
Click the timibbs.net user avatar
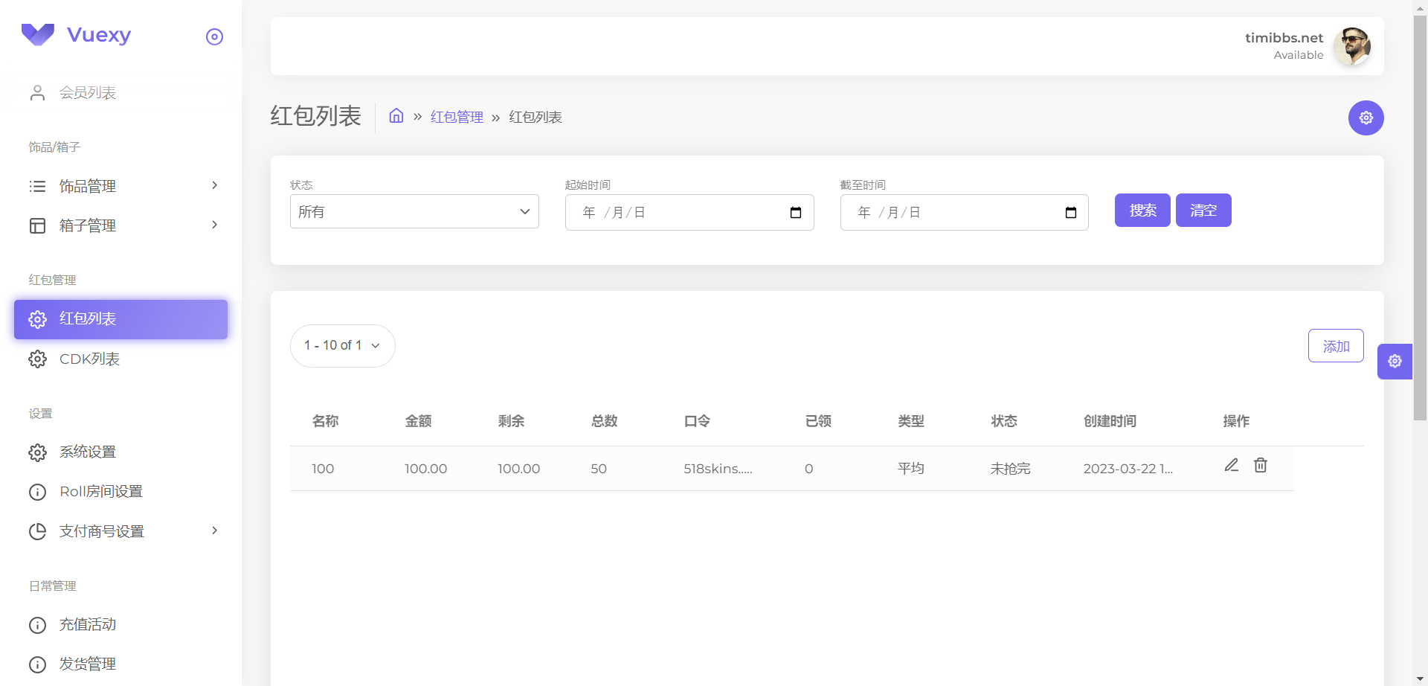1352,46
